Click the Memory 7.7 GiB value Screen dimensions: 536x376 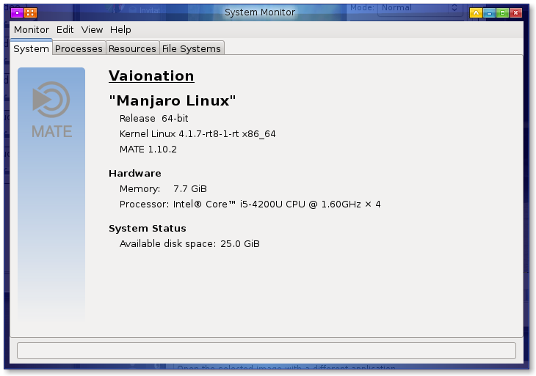pos(190,188)
